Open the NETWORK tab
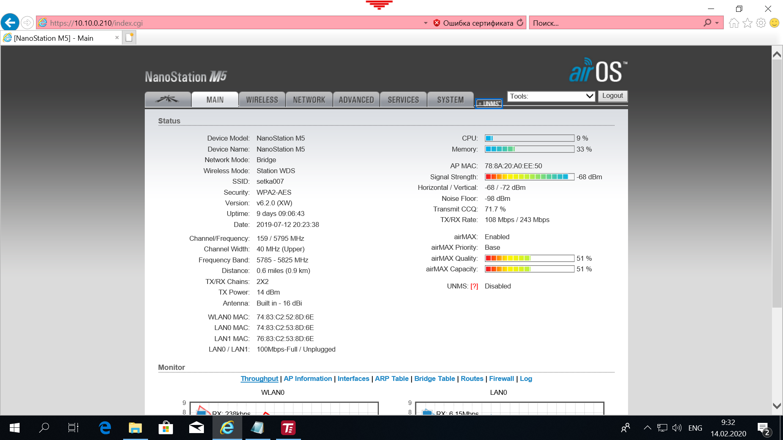783x440 pixels. pos(309,99)
